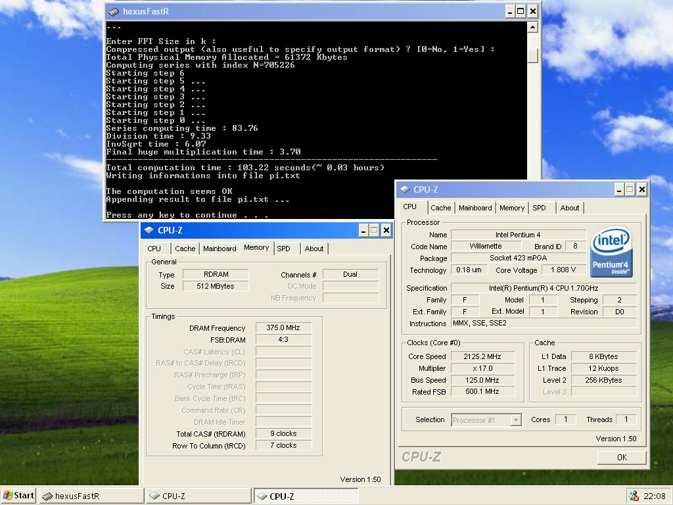This screenshot has width=673, height=505.
Task: Click the Level 2 cache value 256 KBytes
Action: 603,380
